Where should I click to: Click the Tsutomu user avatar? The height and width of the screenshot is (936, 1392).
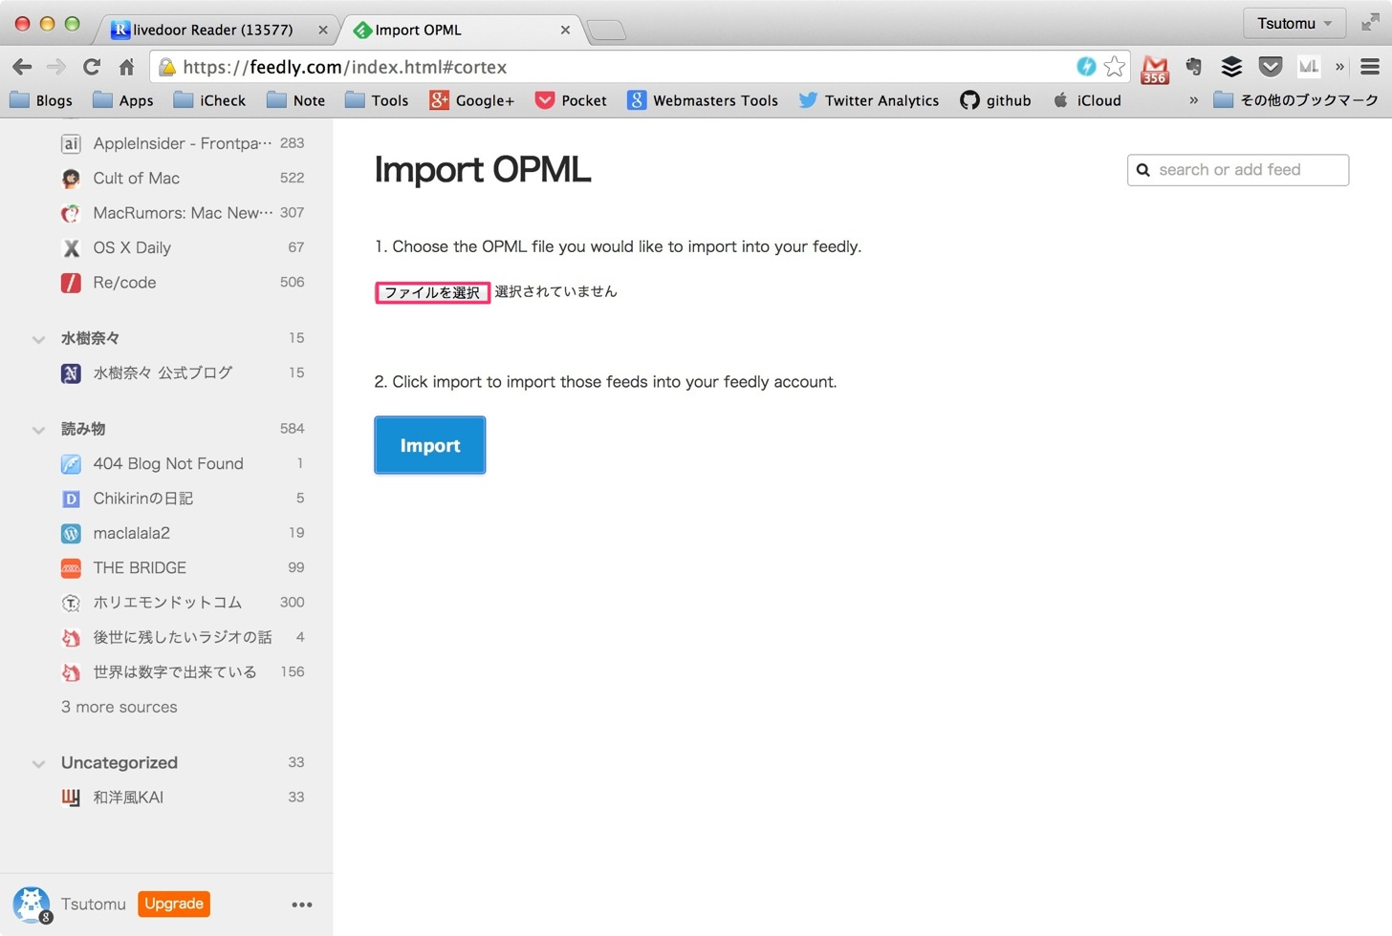click(x=31, y=904)
